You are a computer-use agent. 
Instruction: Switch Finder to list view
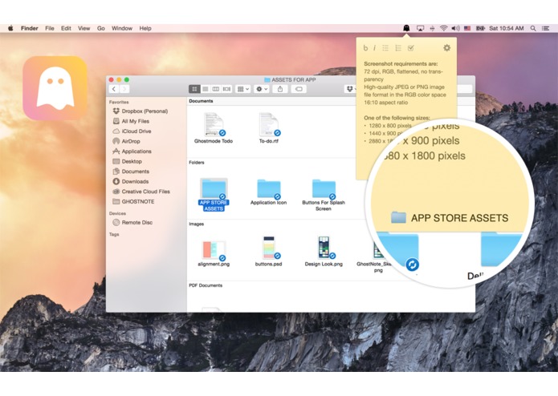(206, 89)
